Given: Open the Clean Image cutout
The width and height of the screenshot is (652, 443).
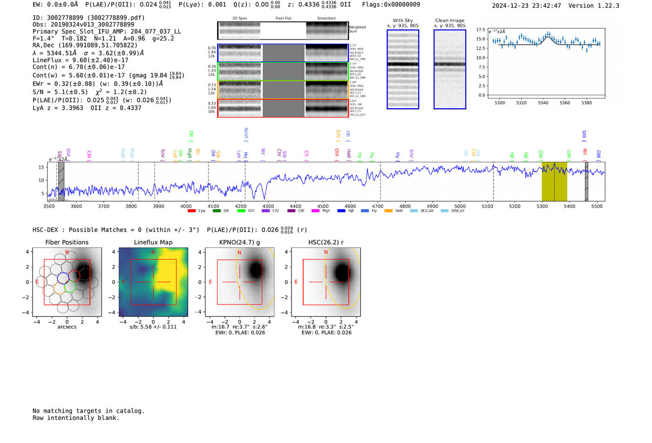Looking at the screenshot, I should pyautogui.click(x=450, y=69).
